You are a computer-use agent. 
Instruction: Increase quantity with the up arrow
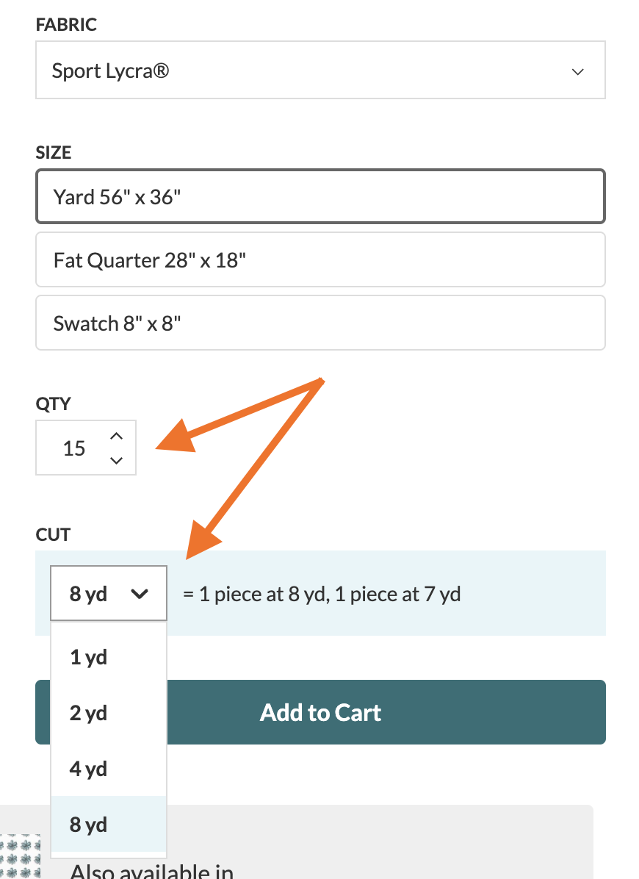point(116,436)
